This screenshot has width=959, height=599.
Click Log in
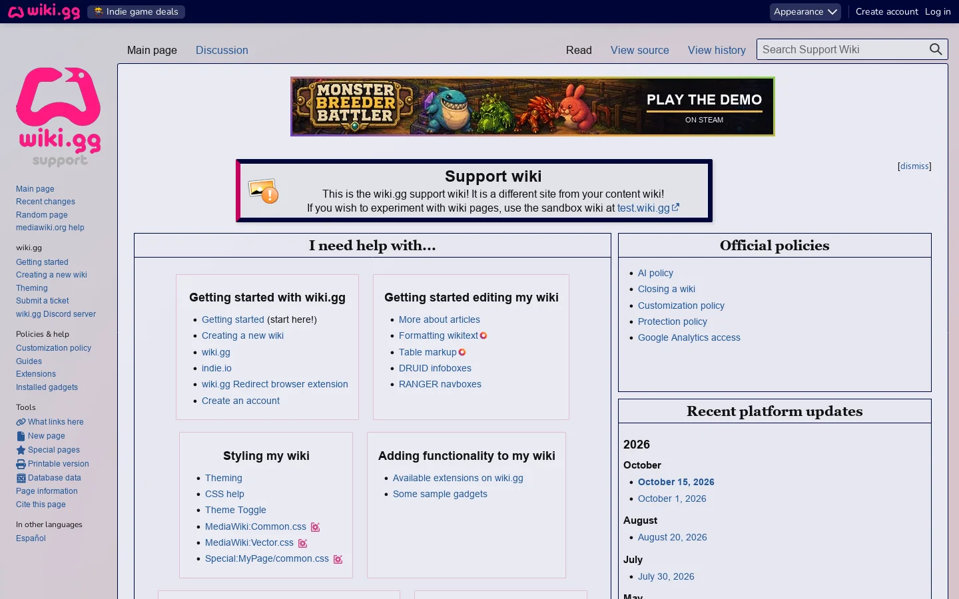click(938, 11)
